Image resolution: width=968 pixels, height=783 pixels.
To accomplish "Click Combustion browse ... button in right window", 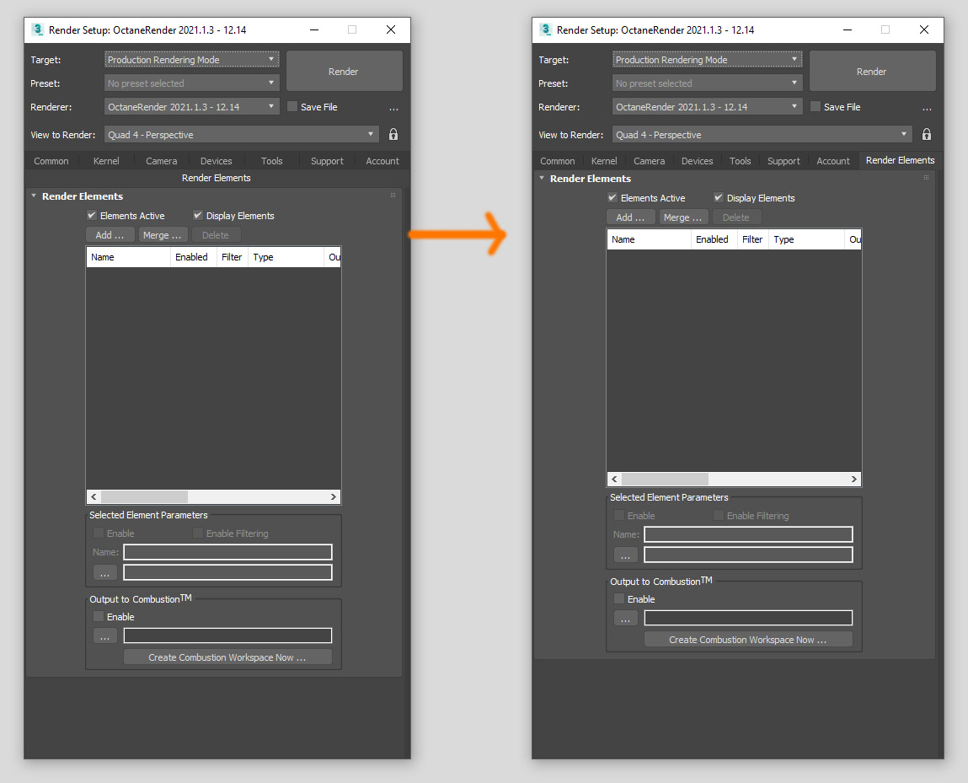I will pos(625,618).
